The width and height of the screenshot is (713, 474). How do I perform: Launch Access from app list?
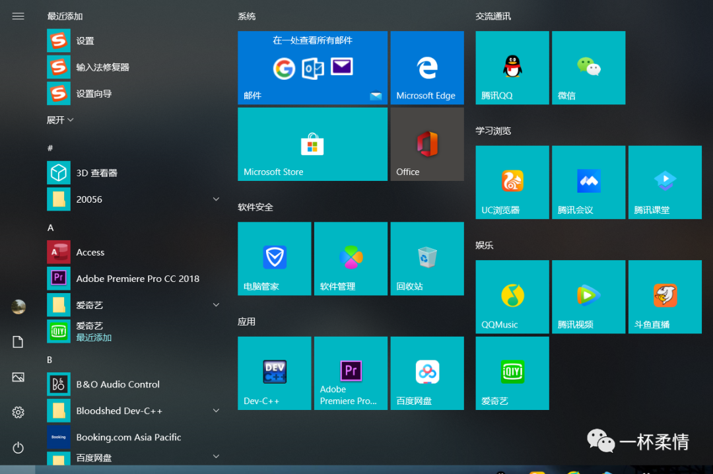134,252
